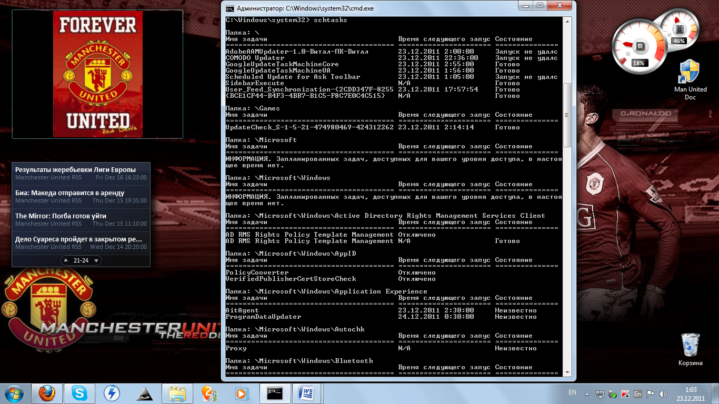719x404 pixels.
Task: Click the gray 'En' keyboard switcher tray icon
Action: pos(637,393)
